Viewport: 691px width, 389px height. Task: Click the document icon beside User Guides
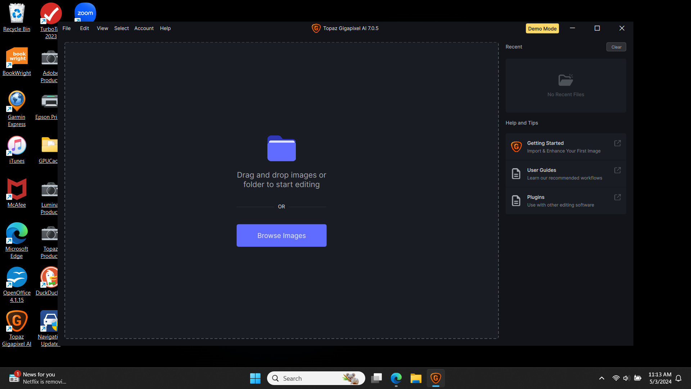[516, 174]
